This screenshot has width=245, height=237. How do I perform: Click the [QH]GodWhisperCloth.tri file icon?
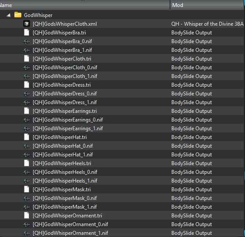pos(27,58)
